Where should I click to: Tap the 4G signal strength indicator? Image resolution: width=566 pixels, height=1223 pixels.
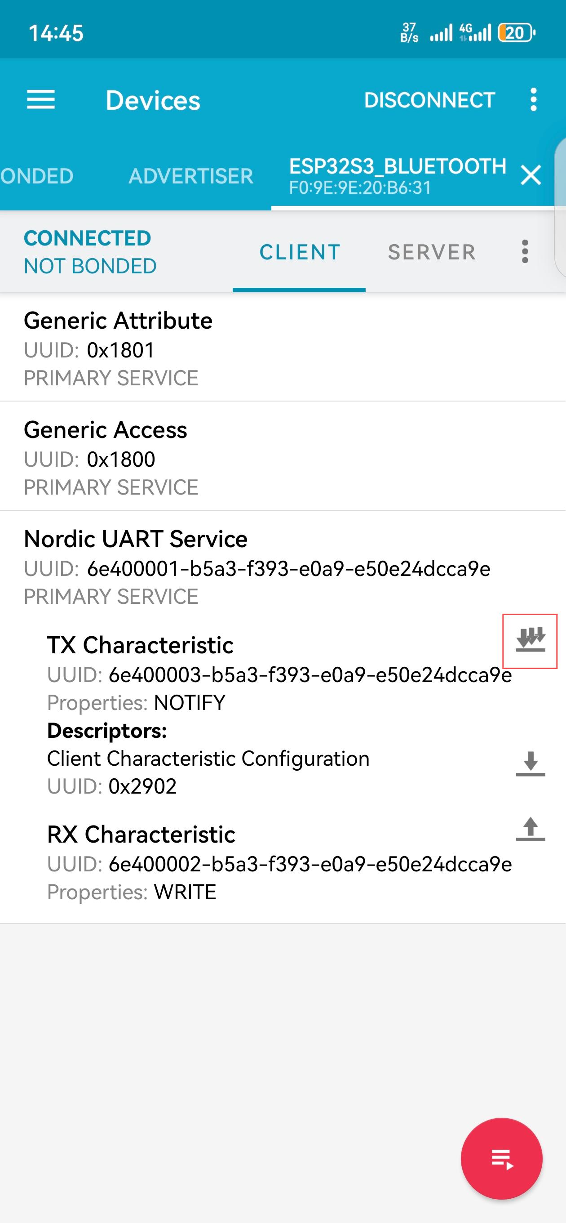coord(475,33)
